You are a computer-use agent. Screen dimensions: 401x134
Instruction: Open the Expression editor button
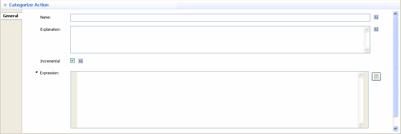[x=376, y=77]
